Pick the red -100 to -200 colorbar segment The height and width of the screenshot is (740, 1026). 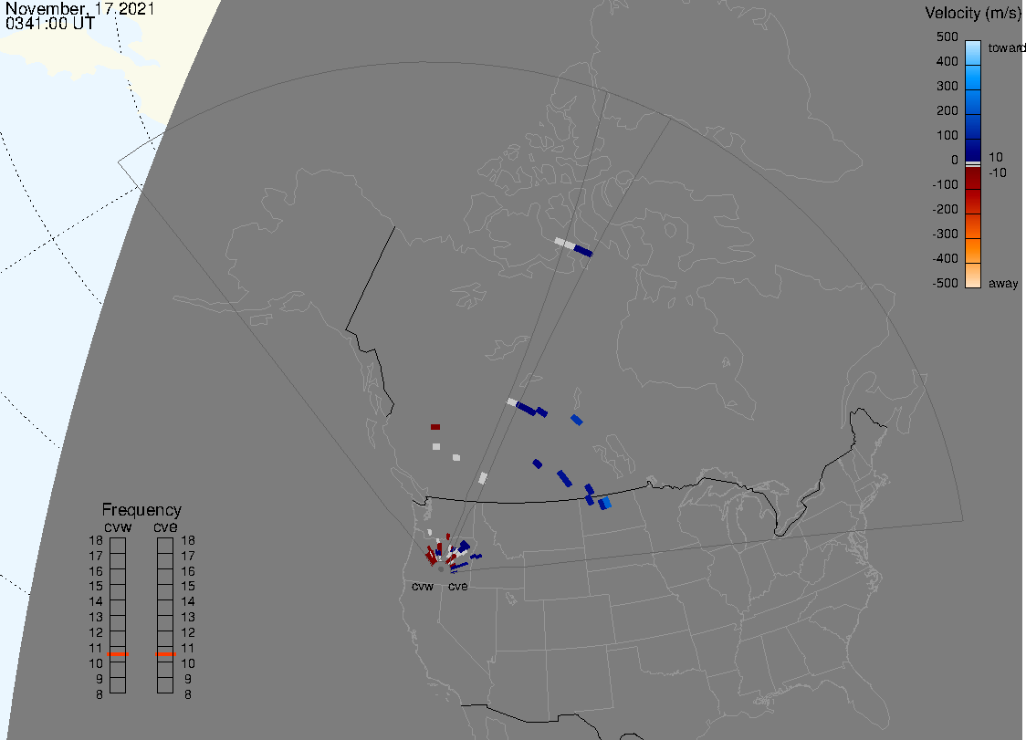973,202
